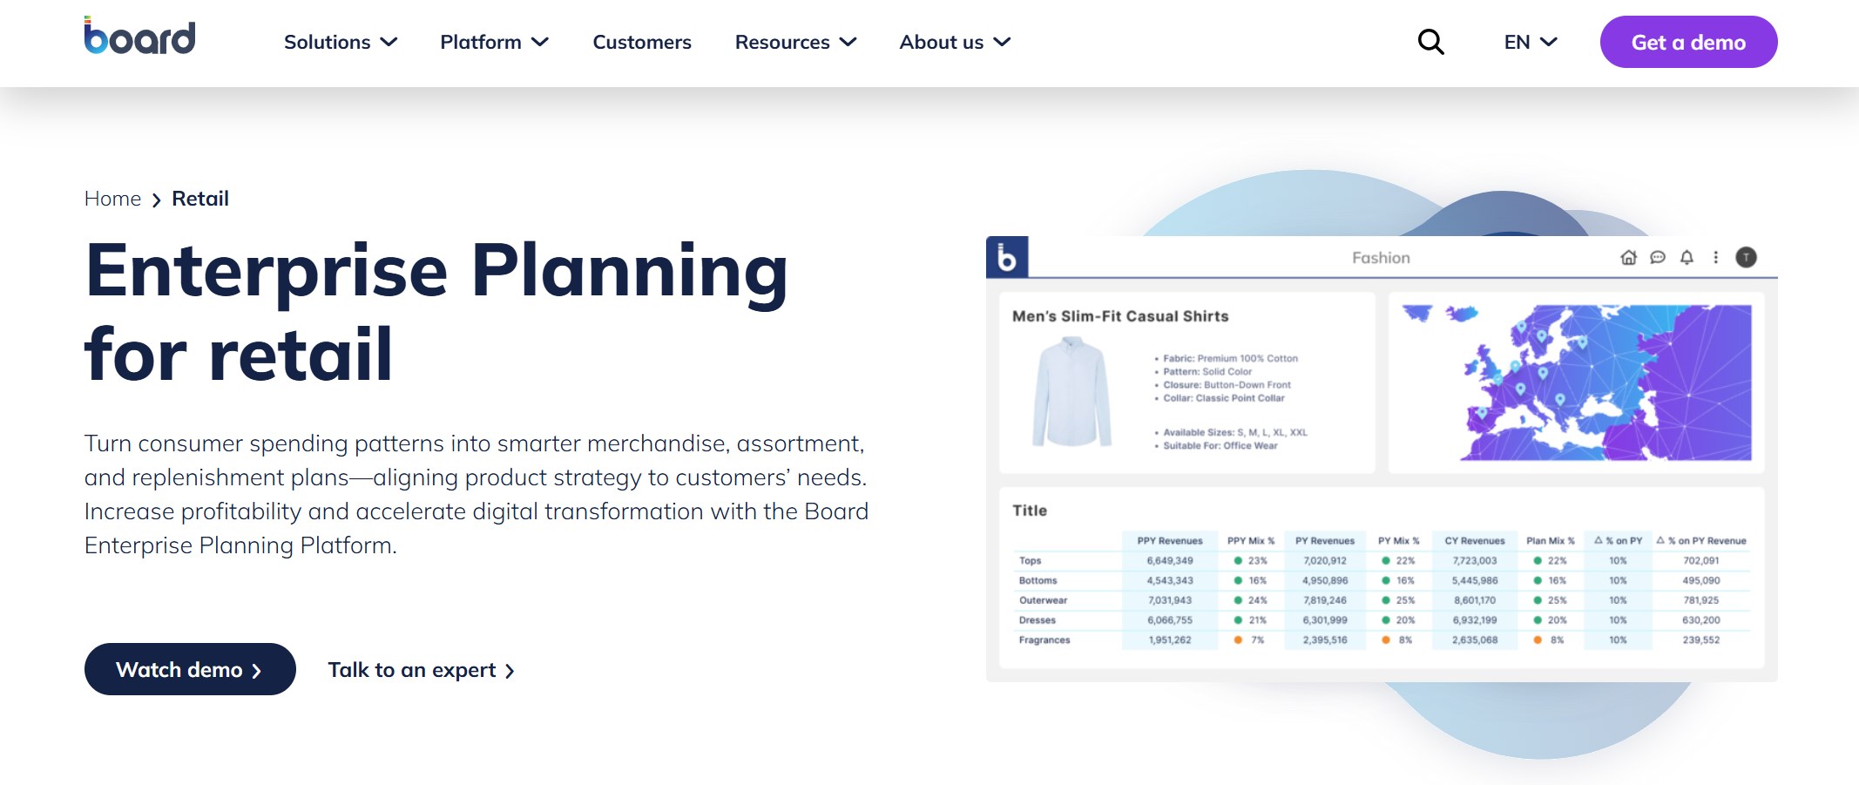The width and height of the screenshot is (1859, 785).
Task: Click the notification bell in the Fashion screen
Action: pyautogui.click(x=1686, y=258)
